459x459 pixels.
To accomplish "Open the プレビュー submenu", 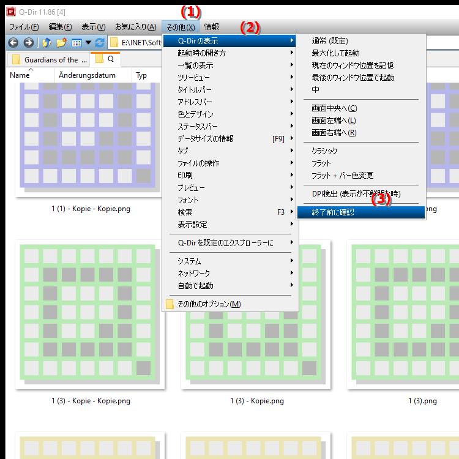I will click(x=229, y=188).
